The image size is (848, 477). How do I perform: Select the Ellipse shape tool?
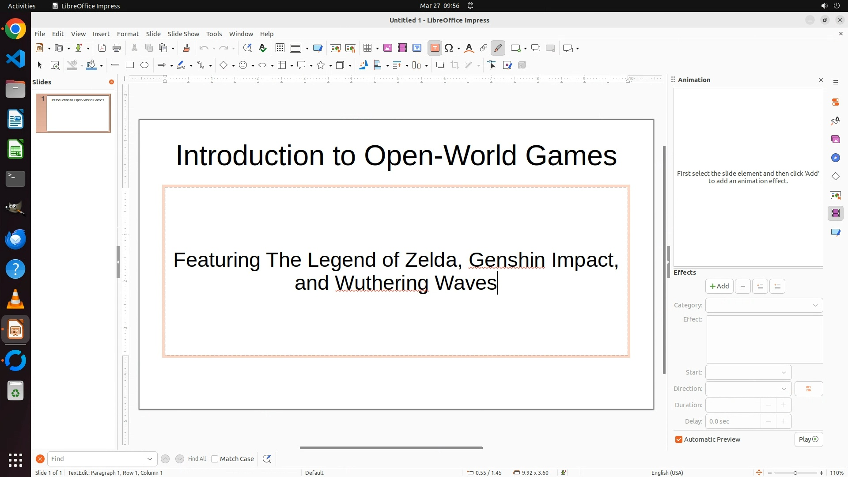144,65
